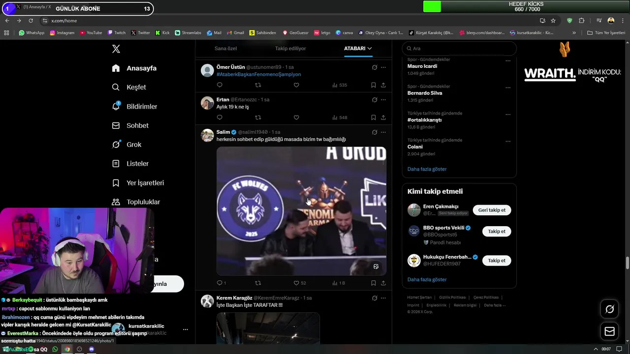630x354 pixels.
Task: Click the search Ara field
Action: pos(459,49)
